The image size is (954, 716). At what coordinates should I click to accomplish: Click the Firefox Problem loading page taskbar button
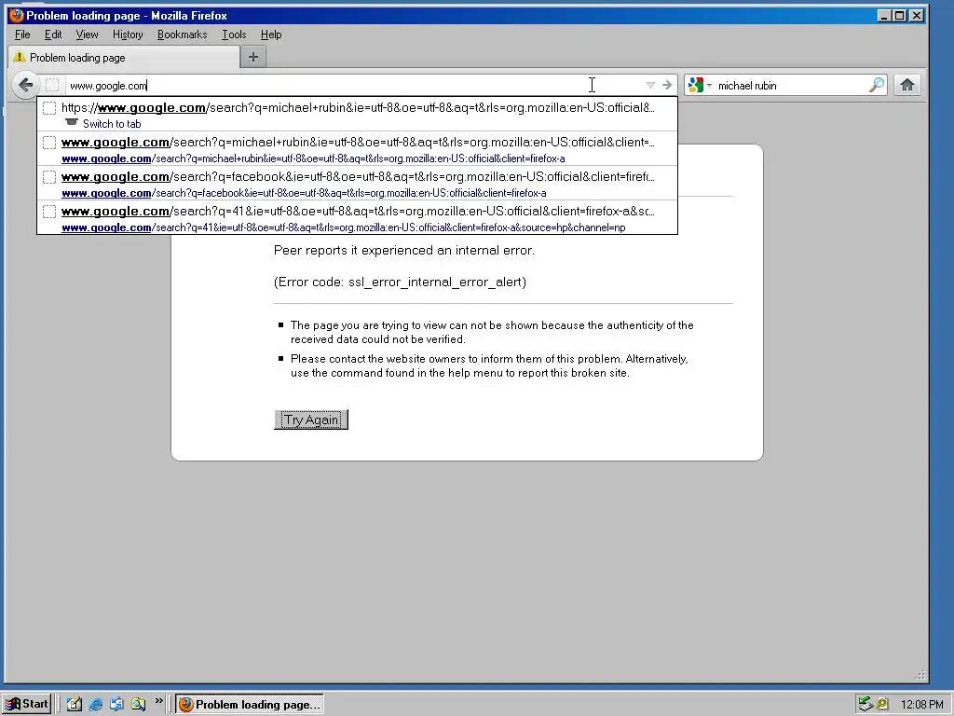(x=250, y=705)
